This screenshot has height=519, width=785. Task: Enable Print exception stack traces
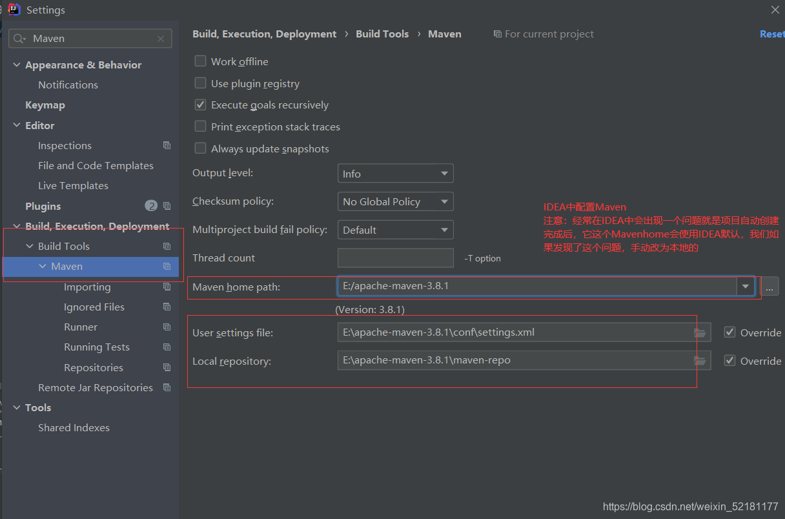coord(200,127)
